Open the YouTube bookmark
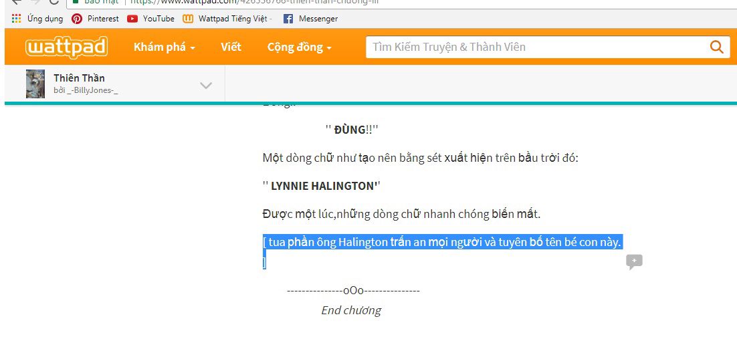 (x=150, y=19)
